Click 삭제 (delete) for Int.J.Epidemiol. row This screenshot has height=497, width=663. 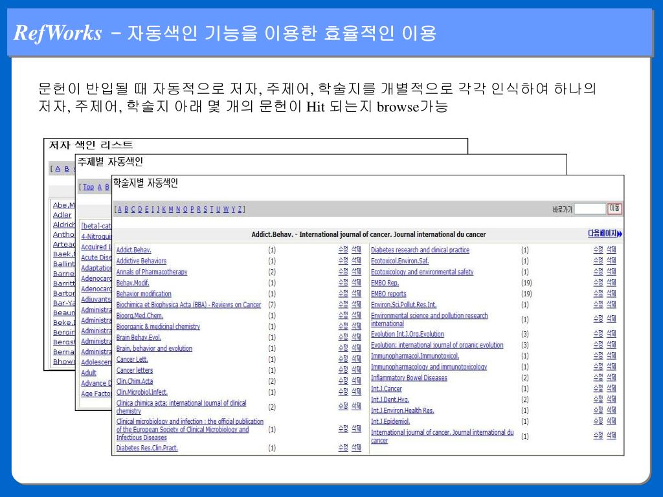611,421
